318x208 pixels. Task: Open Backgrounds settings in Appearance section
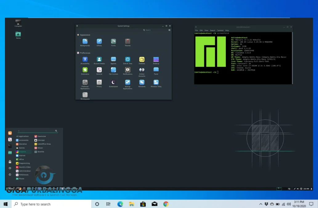coord(85,41)
